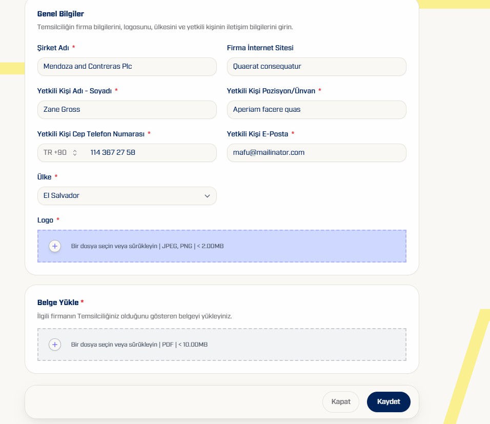Click the Belge Yükle section heading
The width and height of the screenshot is (490, 424).
[58, 302]
